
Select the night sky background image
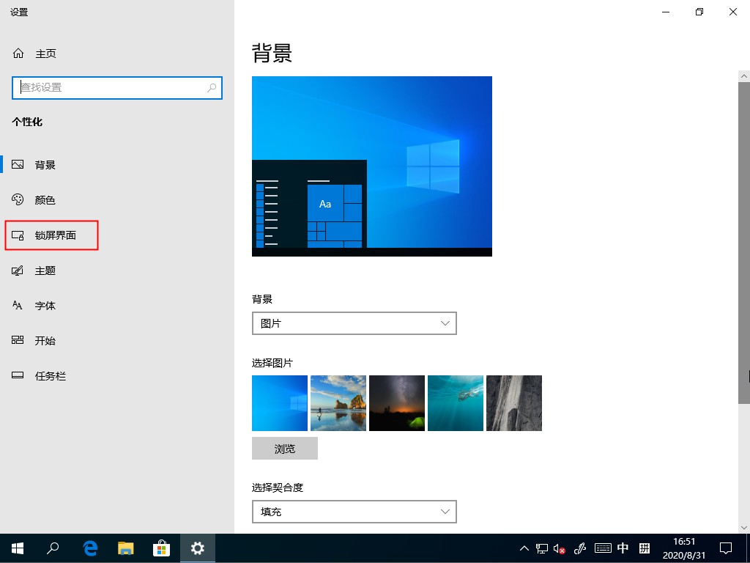click(x=396, y=402)
